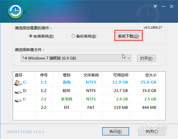
Task: Click the 打开(F) button
Action: [146, 58]
